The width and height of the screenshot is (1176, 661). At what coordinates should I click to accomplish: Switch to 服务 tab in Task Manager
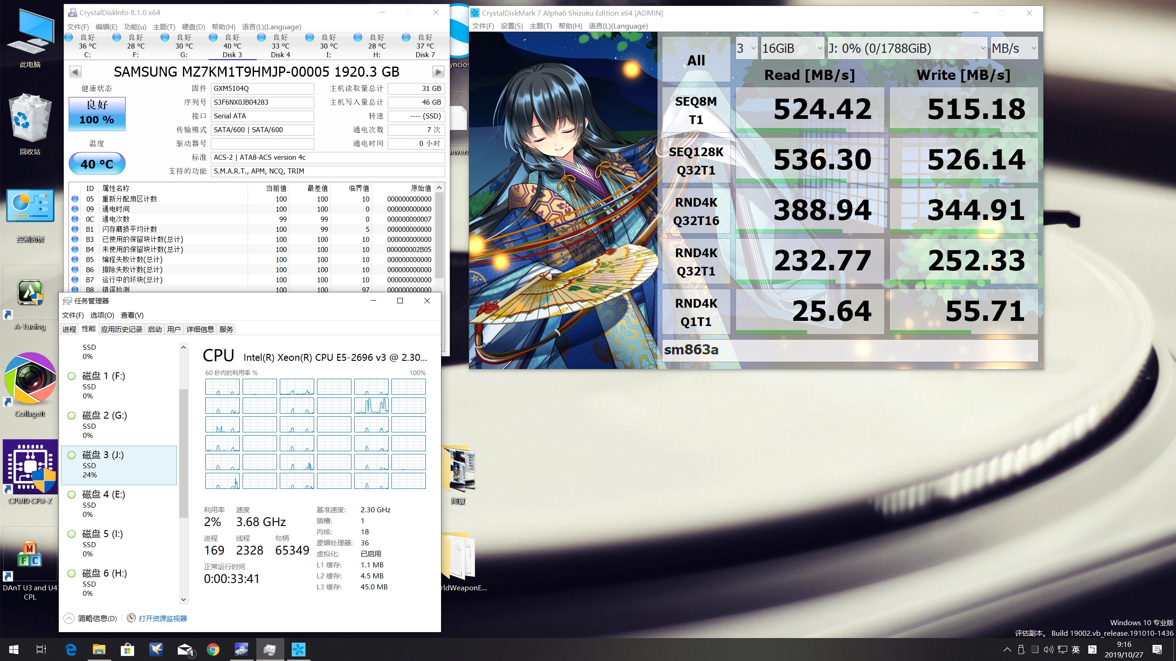(226, 329)
